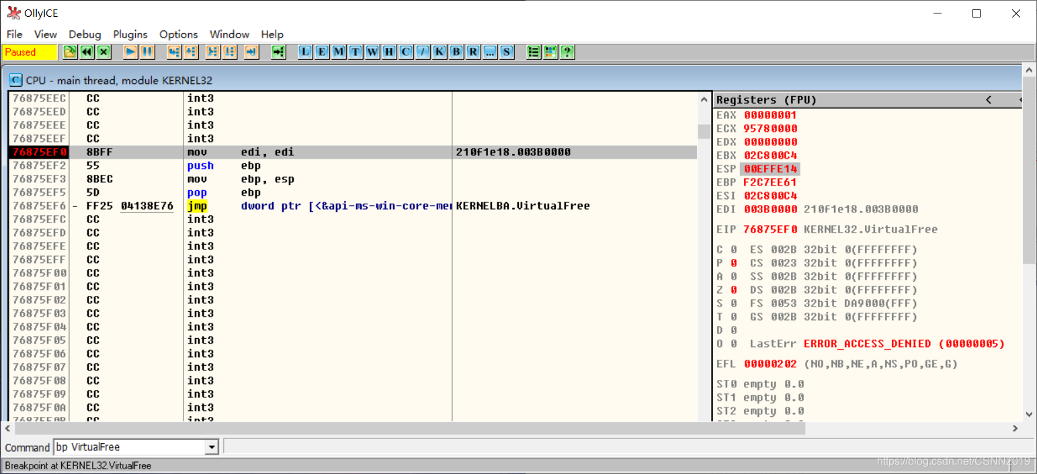Start Trace into from the toolbar
Image resolution: width=1037 pixels, height=474 pixels.
213,52
